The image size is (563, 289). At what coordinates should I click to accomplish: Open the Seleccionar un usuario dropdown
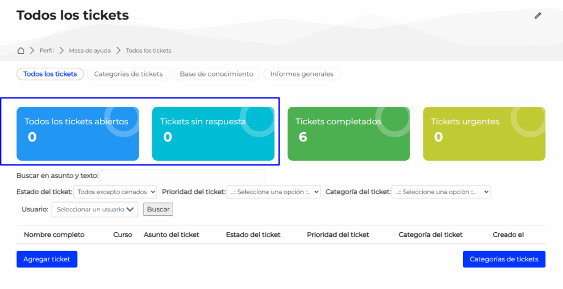(95, 209)
